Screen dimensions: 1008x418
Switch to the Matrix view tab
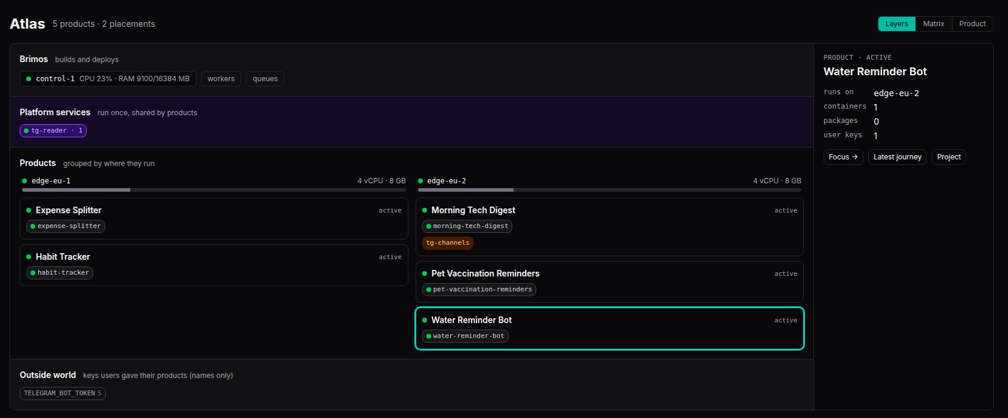(x=933, y=24)
